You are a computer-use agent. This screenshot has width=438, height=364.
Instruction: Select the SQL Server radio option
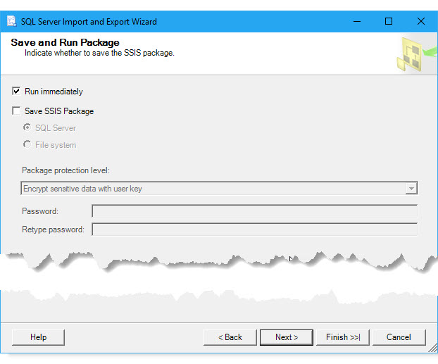[x=27, y=128]
